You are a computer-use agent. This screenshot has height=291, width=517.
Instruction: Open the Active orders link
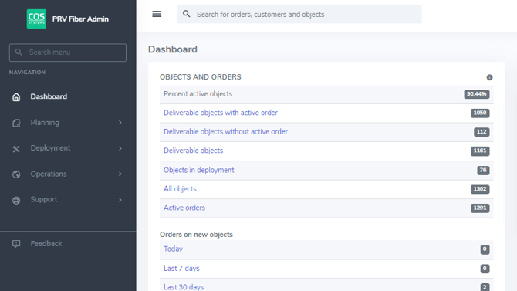(x=184, y=208)
